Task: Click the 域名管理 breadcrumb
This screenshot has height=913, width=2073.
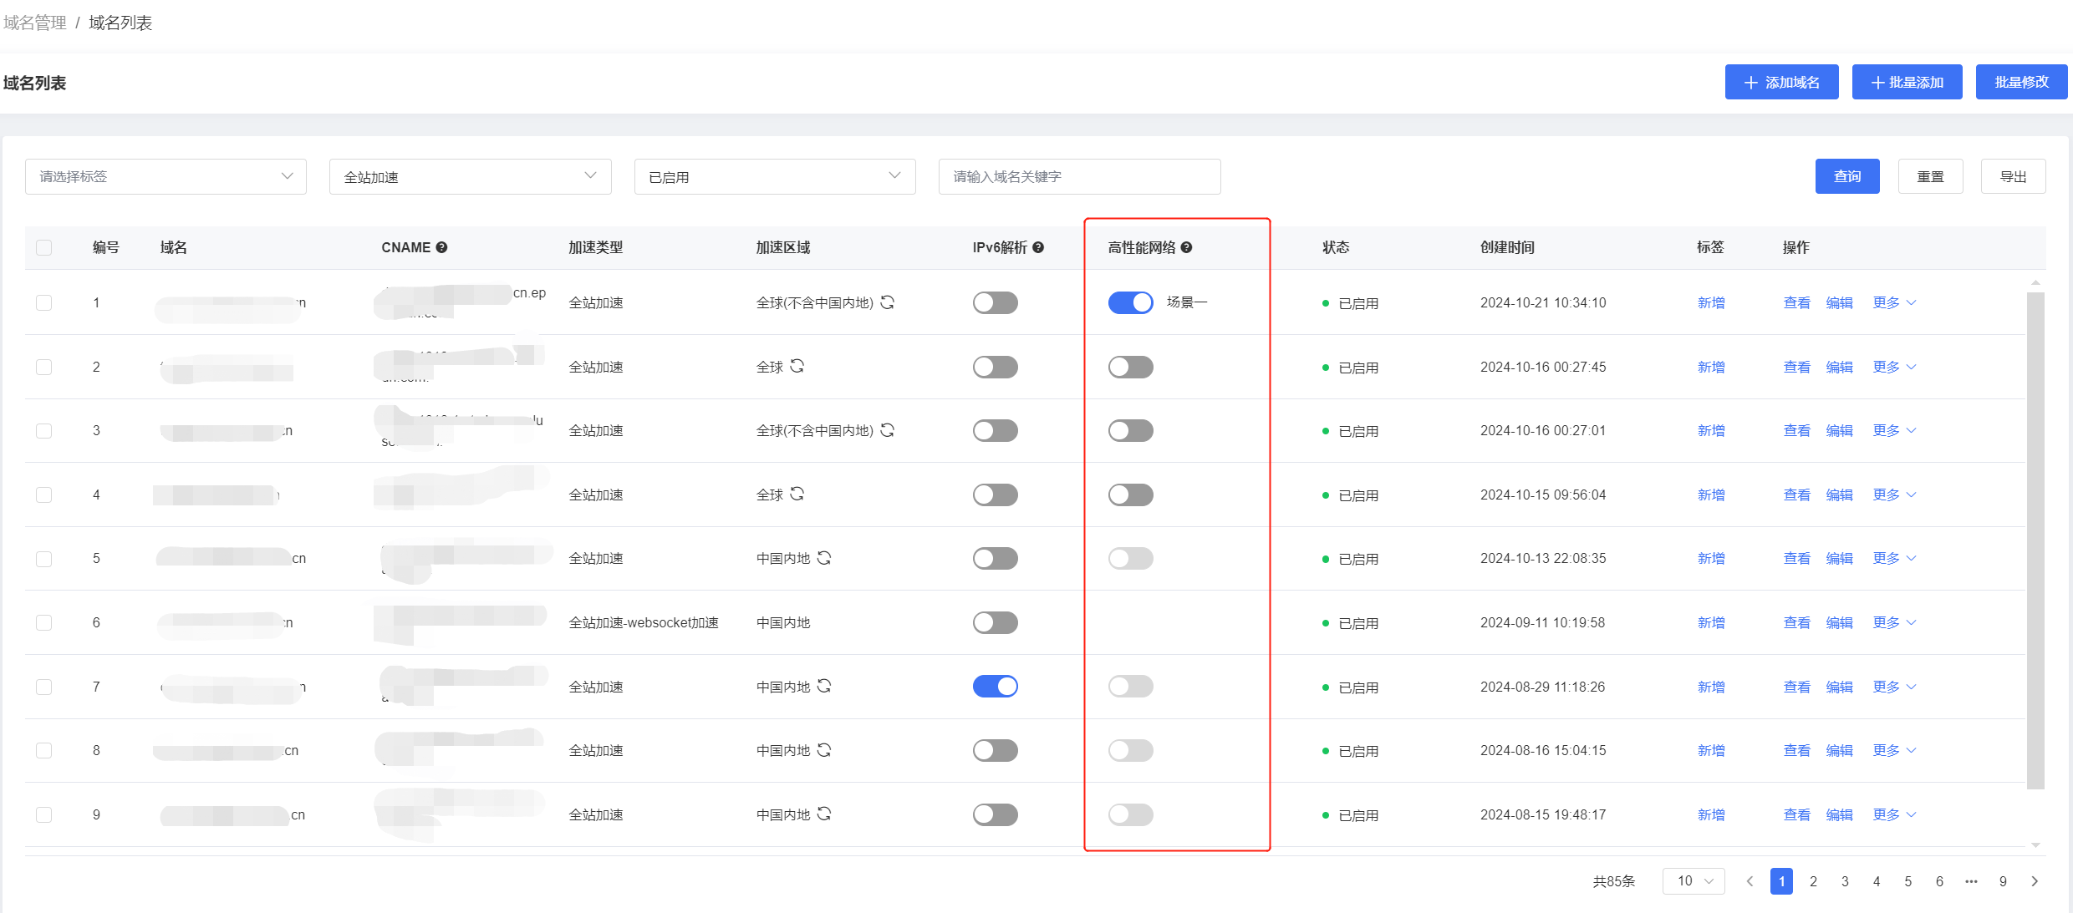Action: tap(35, 23)
